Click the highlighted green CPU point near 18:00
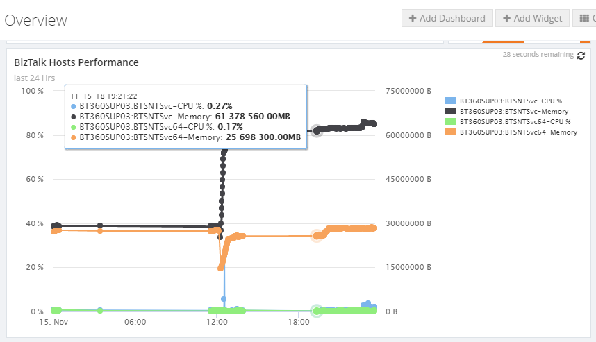The width and height of the screenshot is (596, 342). pos(317,311)
